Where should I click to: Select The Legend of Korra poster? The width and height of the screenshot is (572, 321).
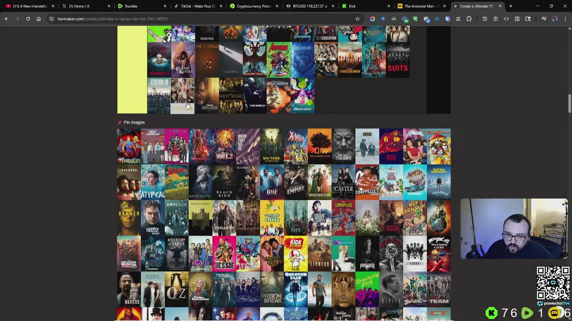click(183, 60)
